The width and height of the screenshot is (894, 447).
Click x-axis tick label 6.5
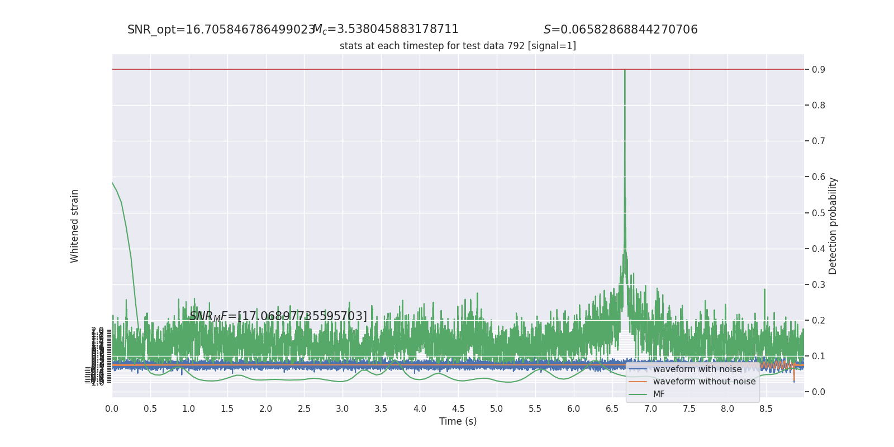tap(612, 409)
